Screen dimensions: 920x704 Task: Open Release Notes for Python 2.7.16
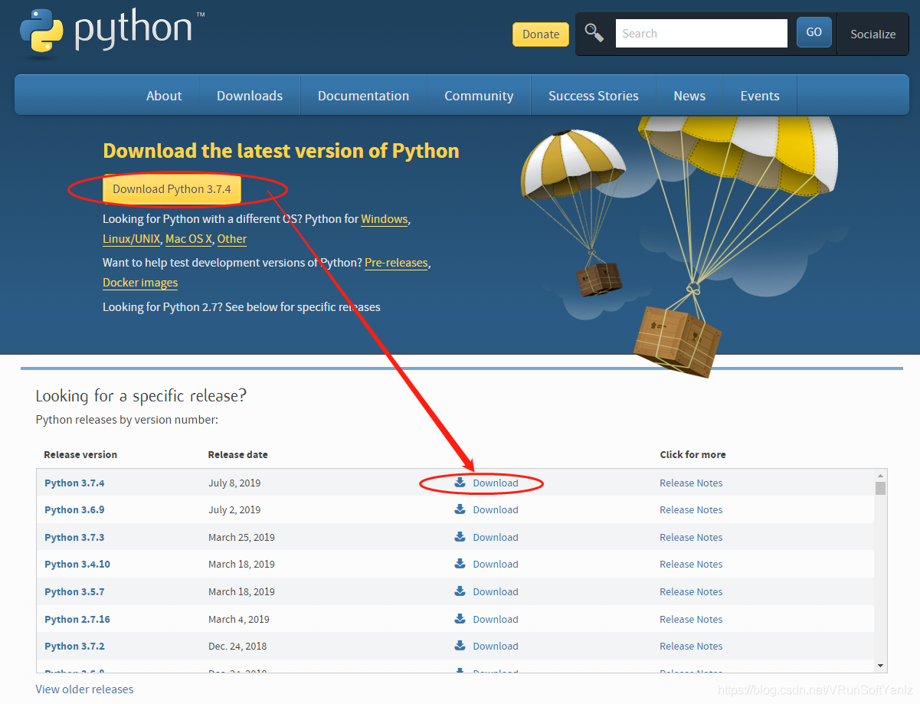[691, 619]
